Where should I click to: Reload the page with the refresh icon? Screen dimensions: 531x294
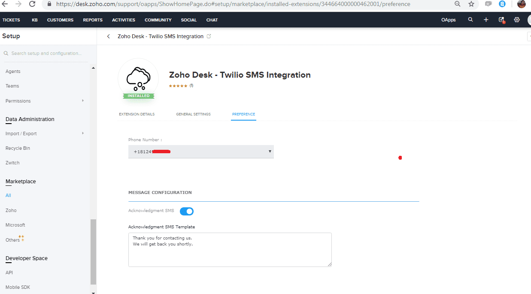pyautogui.click(x=32, y=4)
